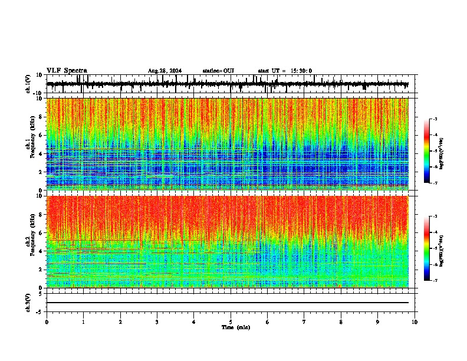Click the "-3" label on ch.2 color scale

435,216
